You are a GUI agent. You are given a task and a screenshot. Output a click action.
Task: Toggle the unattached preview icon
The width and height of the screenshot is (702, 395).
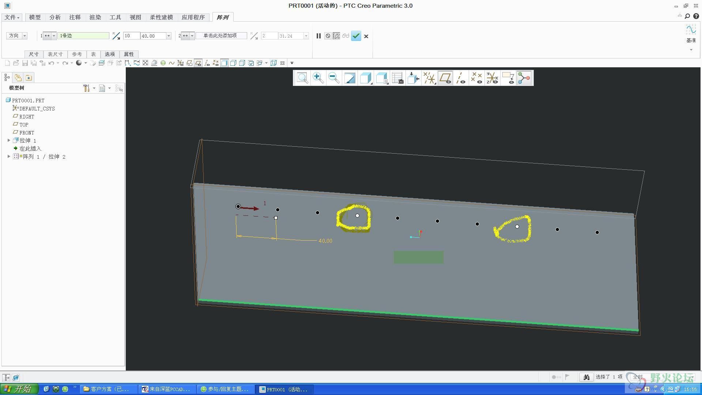[x=336, y=36]
